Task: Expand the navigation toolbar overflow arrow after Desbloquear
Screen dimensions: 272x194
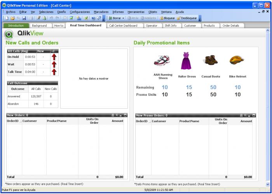Action: (x=200, y=18)
